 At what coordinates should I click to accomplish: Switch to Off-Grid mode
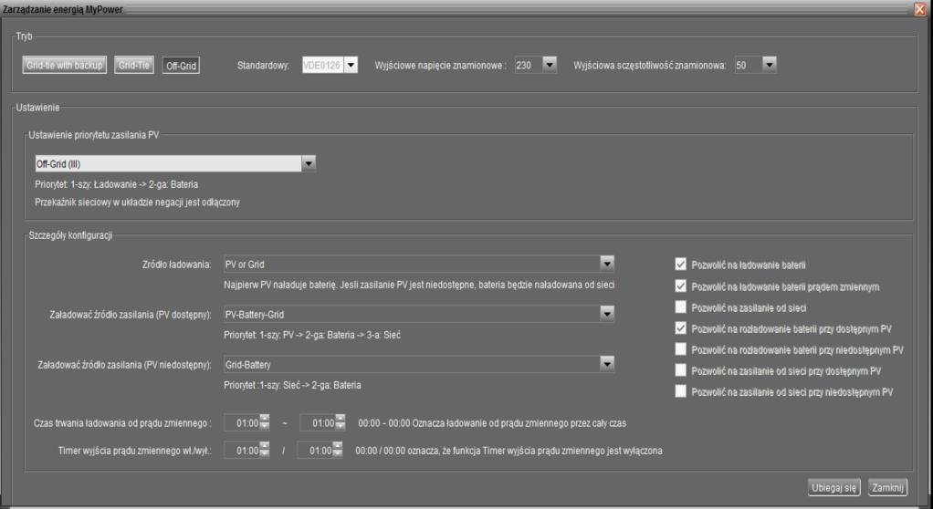181,66
